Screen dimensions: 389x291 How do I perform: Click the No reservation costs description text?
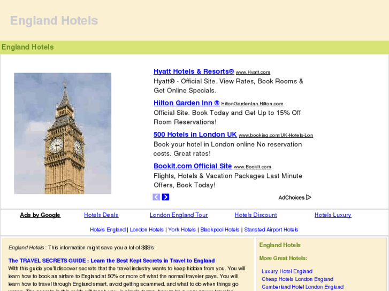(227, 149)
